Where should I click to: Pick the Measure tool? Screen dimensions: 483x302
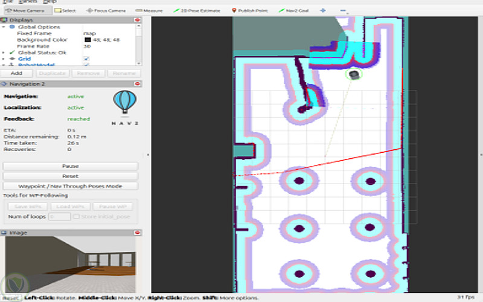tap(149, 10)
